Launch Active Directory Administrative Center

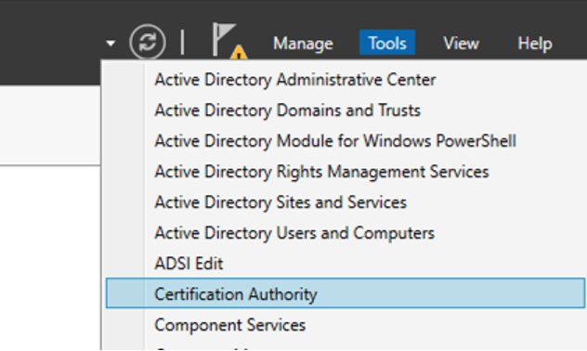pyautogui.click(x=346, y=80)
